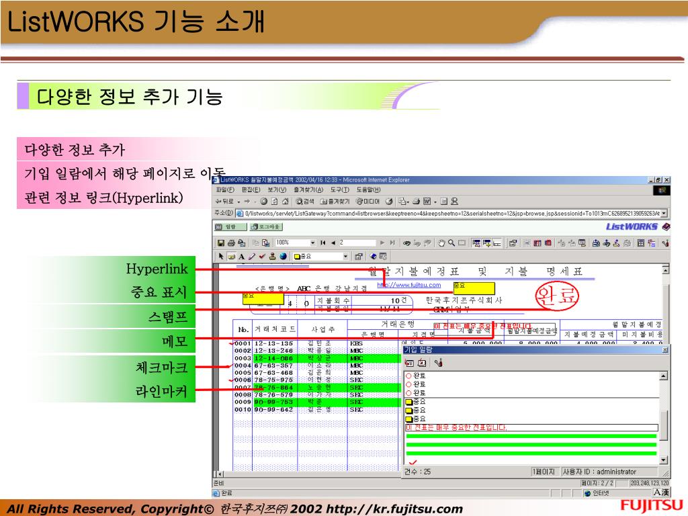Screen dimensions: 688x516
Task: Click table row number 0005
Action: tap(242, 372)
